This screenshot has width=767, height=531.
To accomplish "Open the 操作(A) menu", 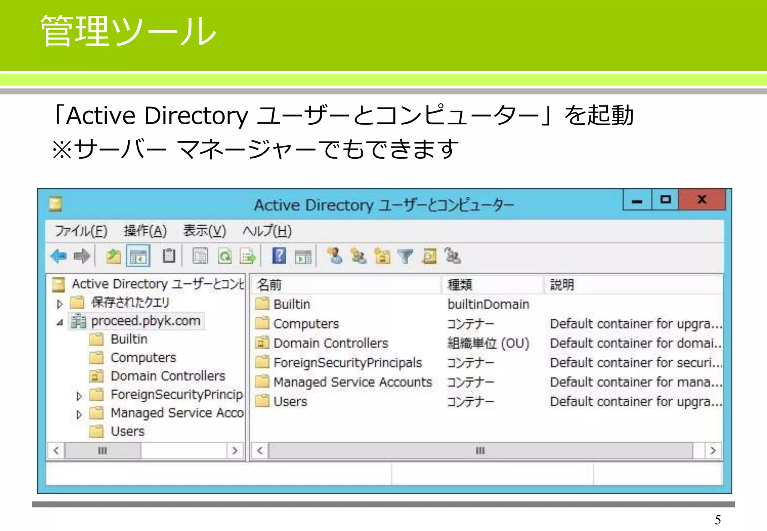I will 145,231.
